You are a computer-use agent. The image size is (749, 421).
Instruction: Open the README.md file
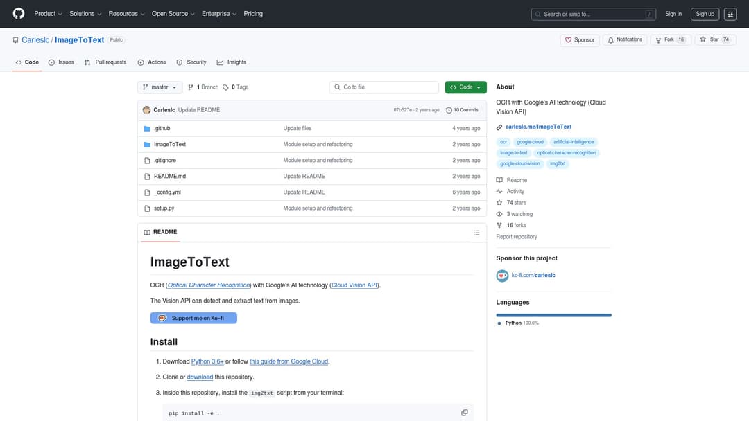(170, 177)
